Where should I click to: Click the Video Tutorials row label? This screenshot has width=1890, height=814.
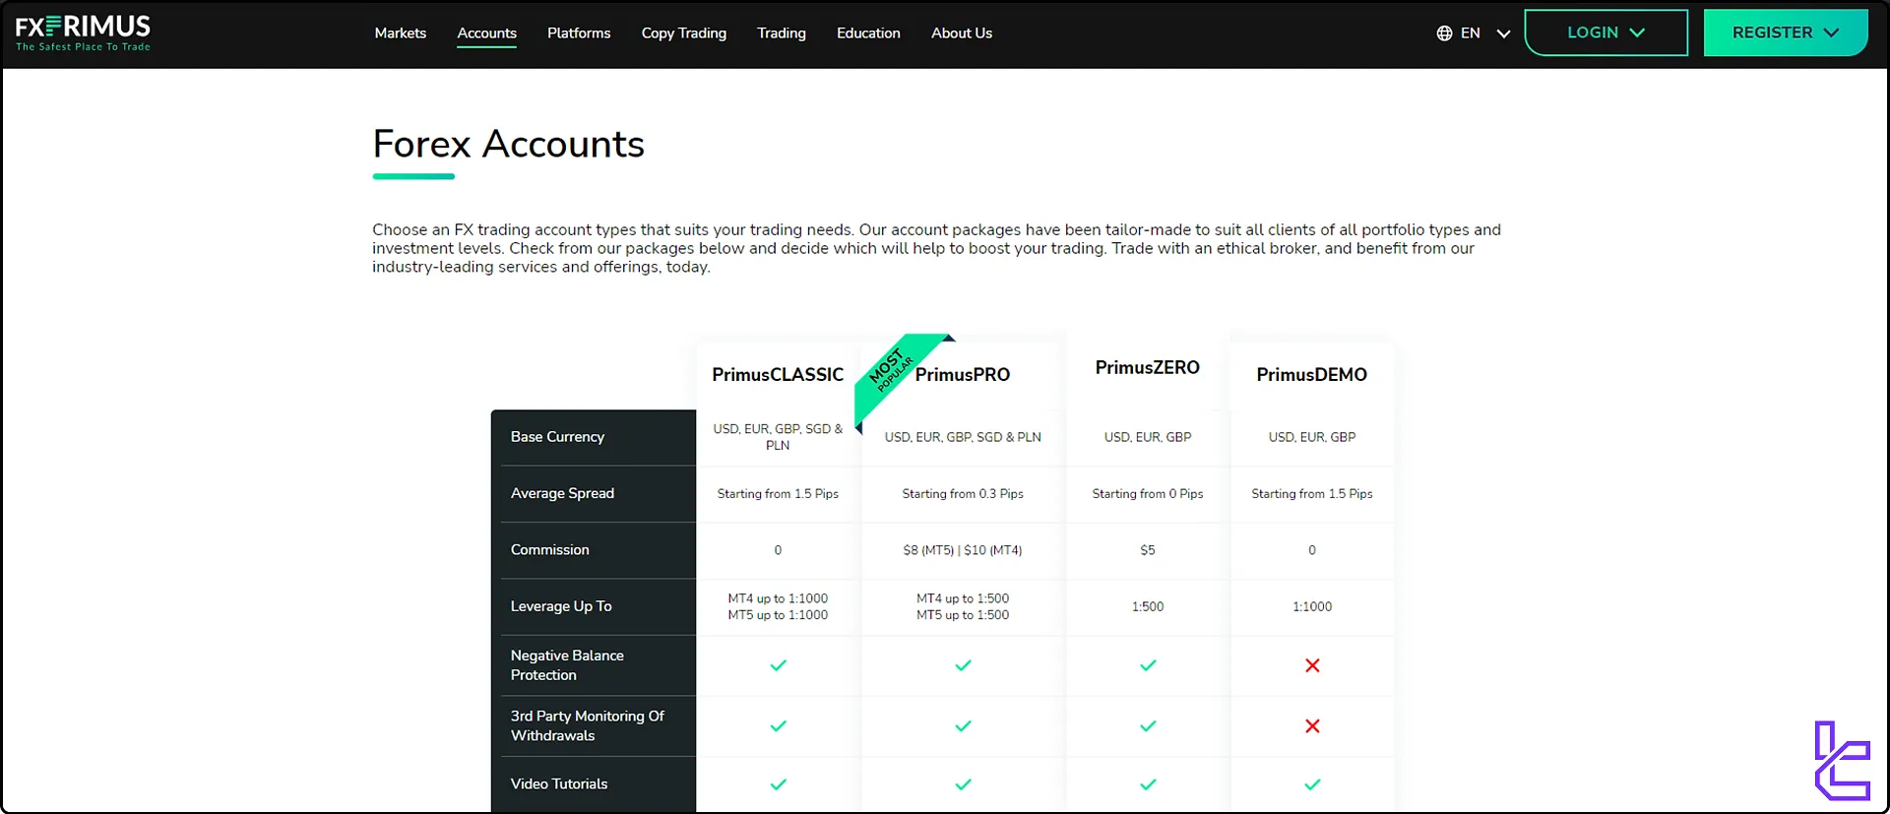pyautogui.click(x=559, y=784)
